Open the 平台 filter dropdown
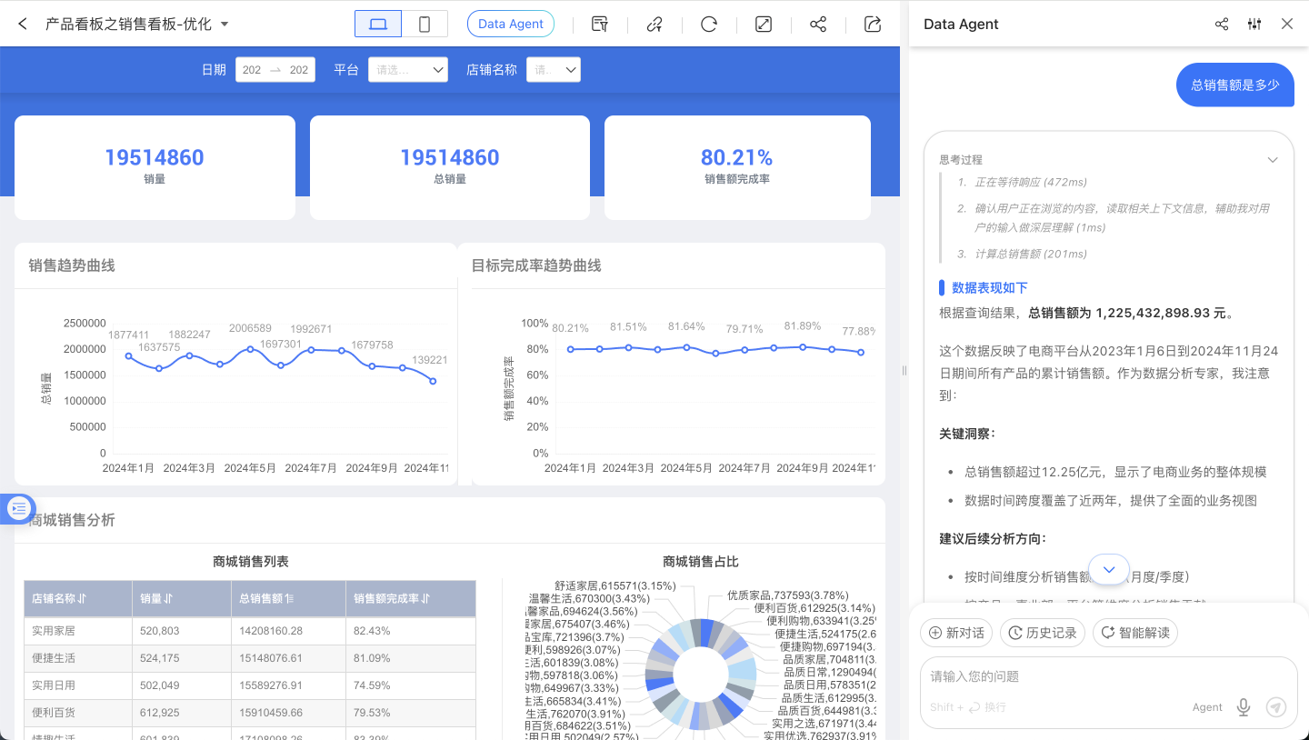The width and height of the screenshot is (1309, 740). tap(408, 69)
